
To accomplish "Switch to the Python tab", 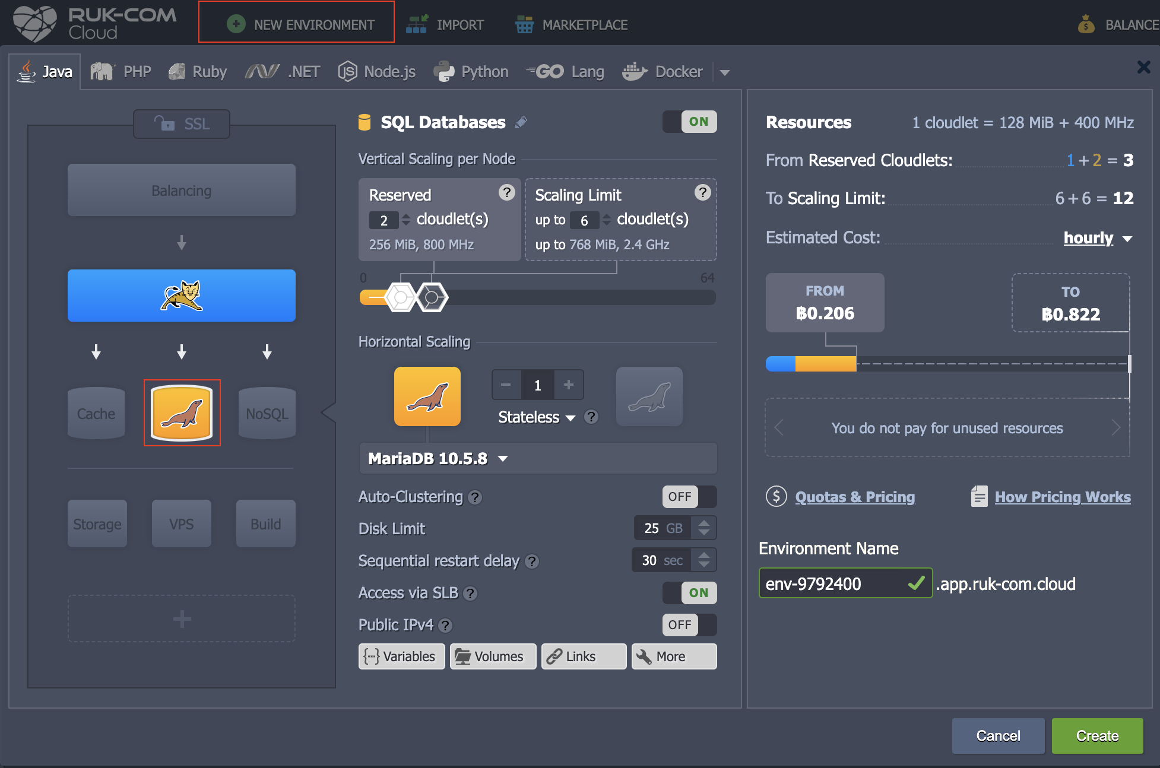I will pos(471,72).
